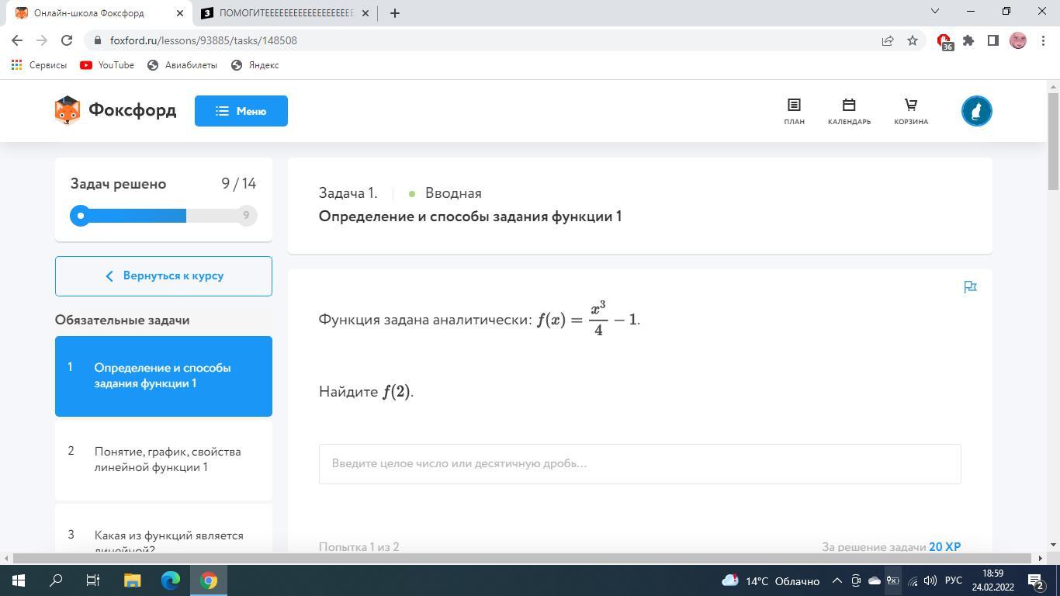Click the answer input field
This screenshot has width=1060, height=596.
(x=640, y=464)
